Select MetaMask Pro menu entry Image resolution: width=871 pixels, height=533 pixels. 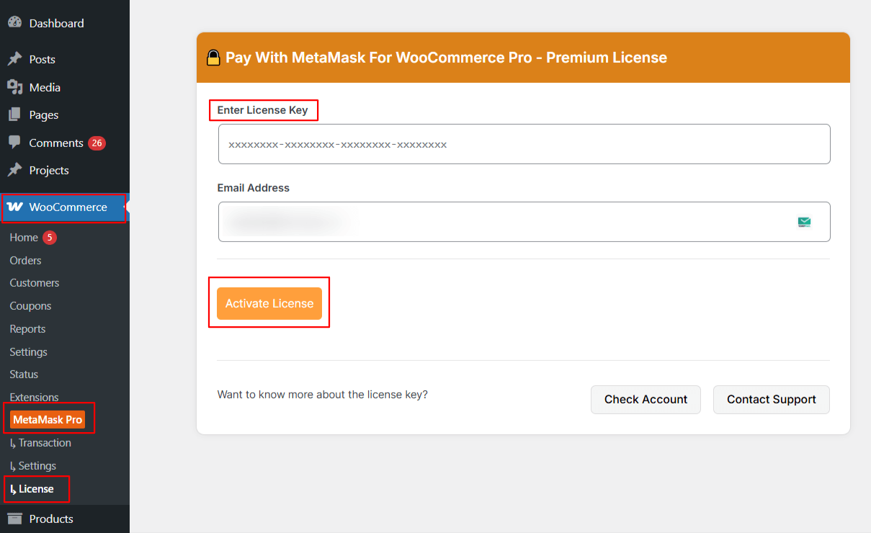point(48,419)
